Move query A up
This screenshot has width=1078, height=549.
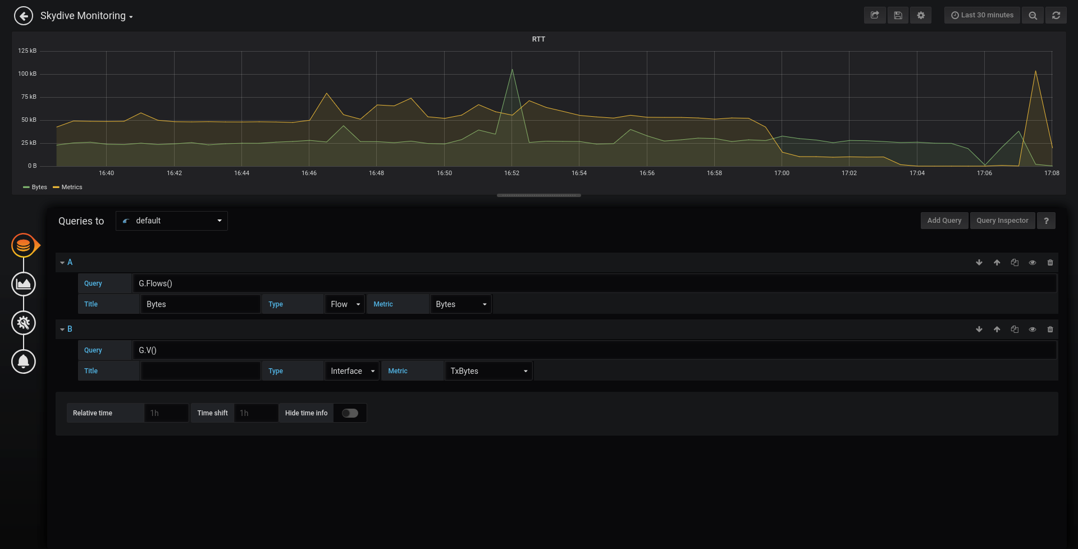click(x=997, y=262)
